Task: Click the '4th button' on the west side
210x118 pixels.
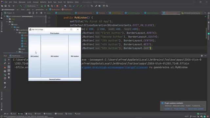Action: tap(34, 56)
